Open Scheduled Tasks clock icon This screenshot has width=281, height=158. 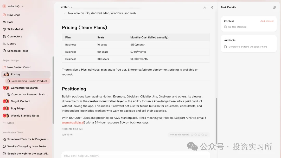(4, 51)
